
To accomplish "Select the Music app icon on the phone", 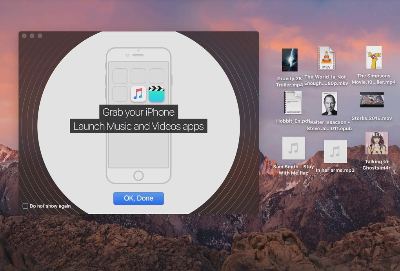I will [138, 94].
